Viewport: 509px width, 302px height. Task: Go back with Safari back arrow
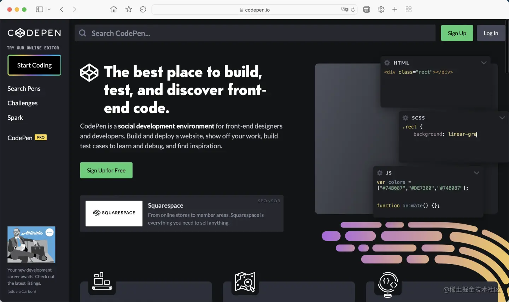[x=62, y=10]
